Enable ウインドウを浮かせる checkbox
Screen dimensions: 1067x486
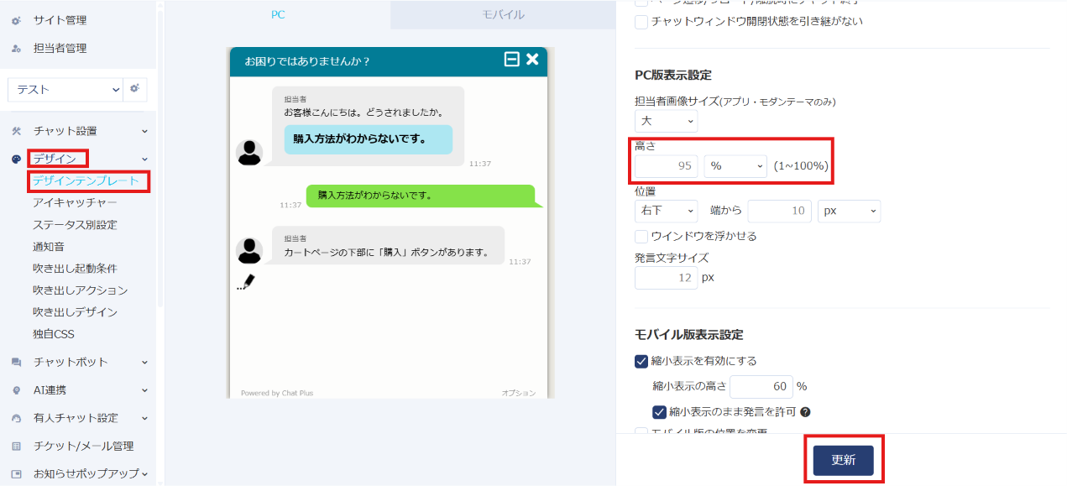tap(641, 237)
